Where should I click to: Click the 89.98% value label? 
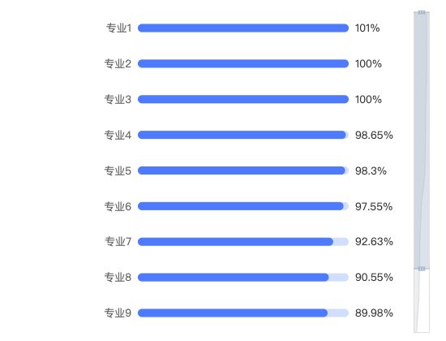[x=374, y=313]
